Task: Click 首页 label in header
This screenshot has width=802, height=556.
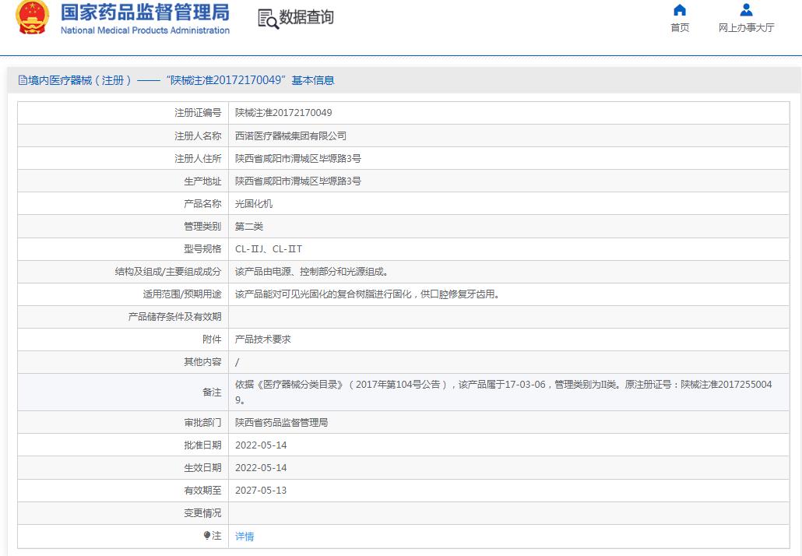Action: coord(680,27)
